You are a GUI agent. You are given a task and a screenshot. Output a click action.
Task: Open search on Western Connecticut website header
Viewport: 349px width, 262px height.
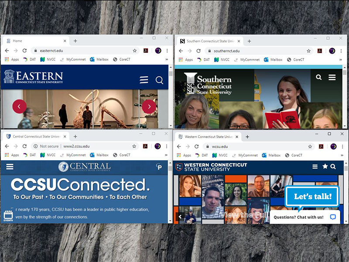[x=333, y=166]
